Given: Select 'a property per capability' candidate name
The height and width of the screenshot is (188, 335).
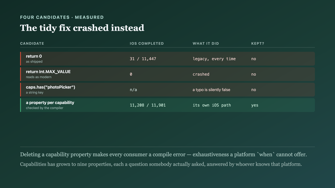Looking at the screenshot, I should coord(50,103).
